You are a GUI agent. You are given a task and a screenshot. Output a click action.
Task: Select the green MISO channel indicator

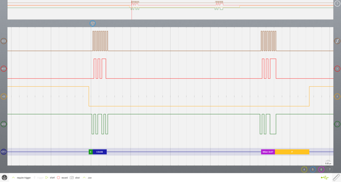(x=4, y=124)
